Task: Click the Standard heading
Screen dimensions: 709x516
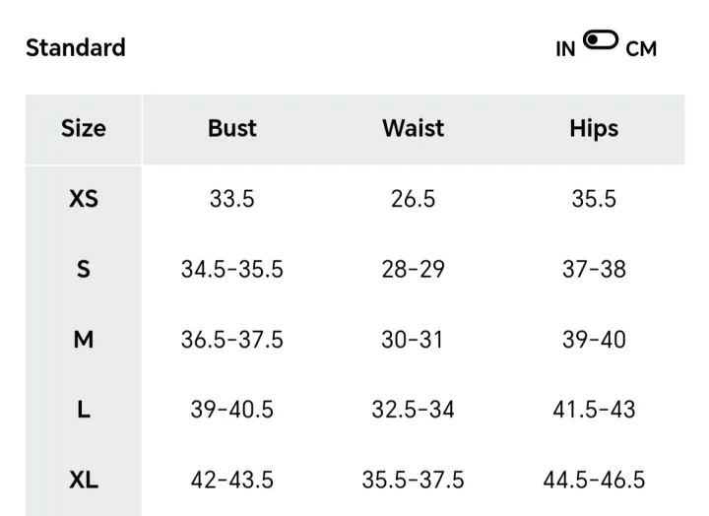Action: (76, 47)
